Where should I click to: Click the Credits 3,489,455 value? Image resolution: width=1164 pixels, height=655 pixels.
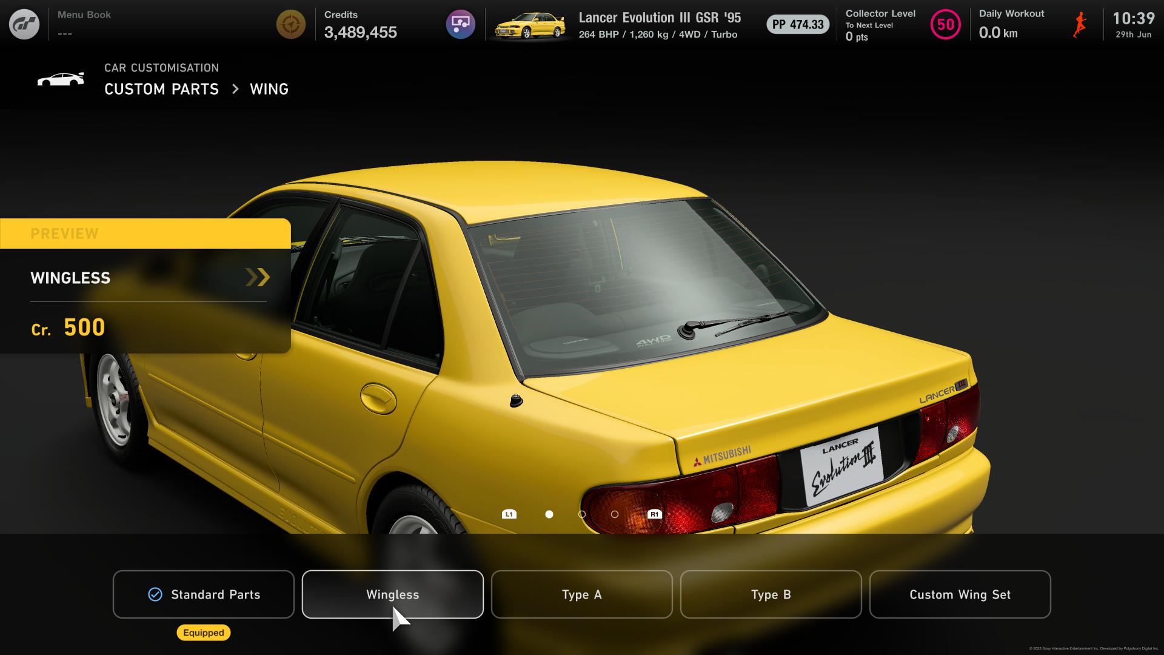(361, 33)
